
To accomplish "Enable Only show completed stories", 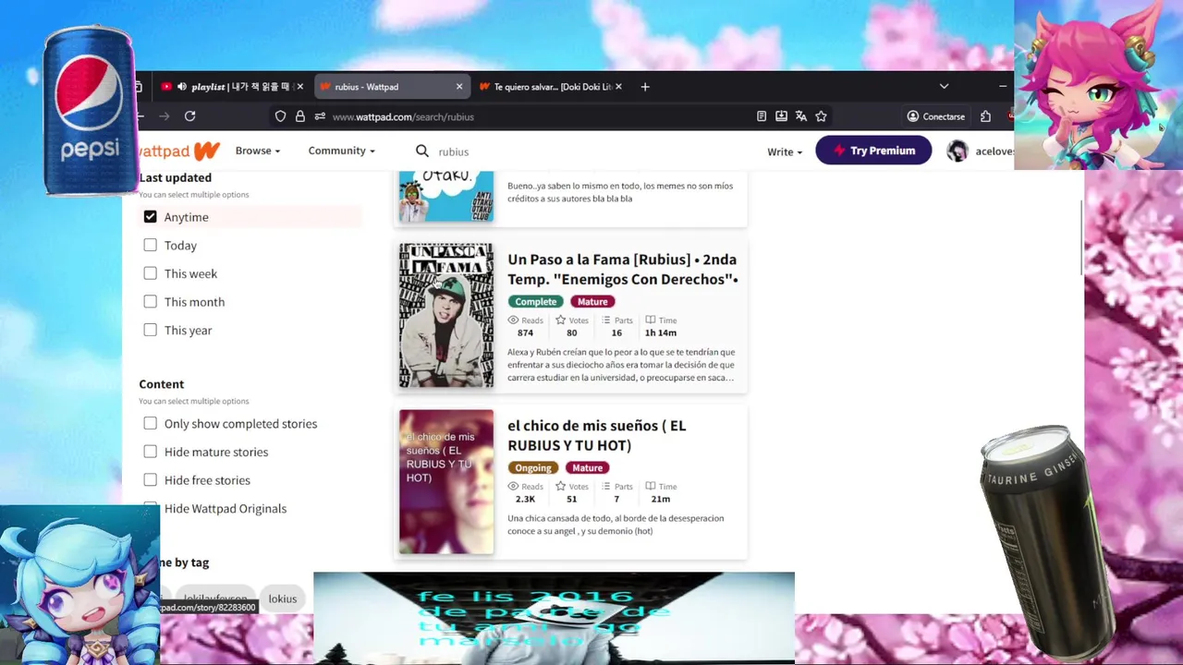I will click(x=150, y=424).
